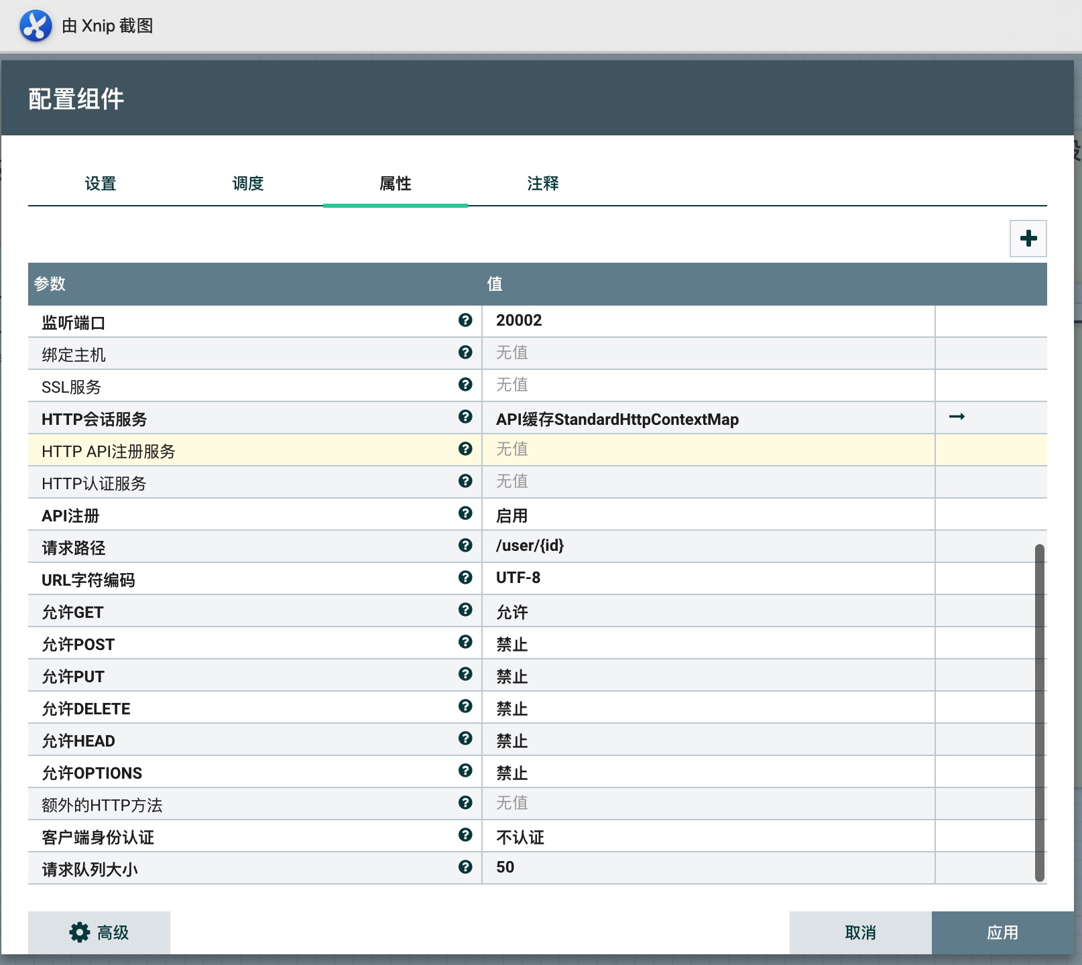Switch to the 调度 tab

[248, 184]
